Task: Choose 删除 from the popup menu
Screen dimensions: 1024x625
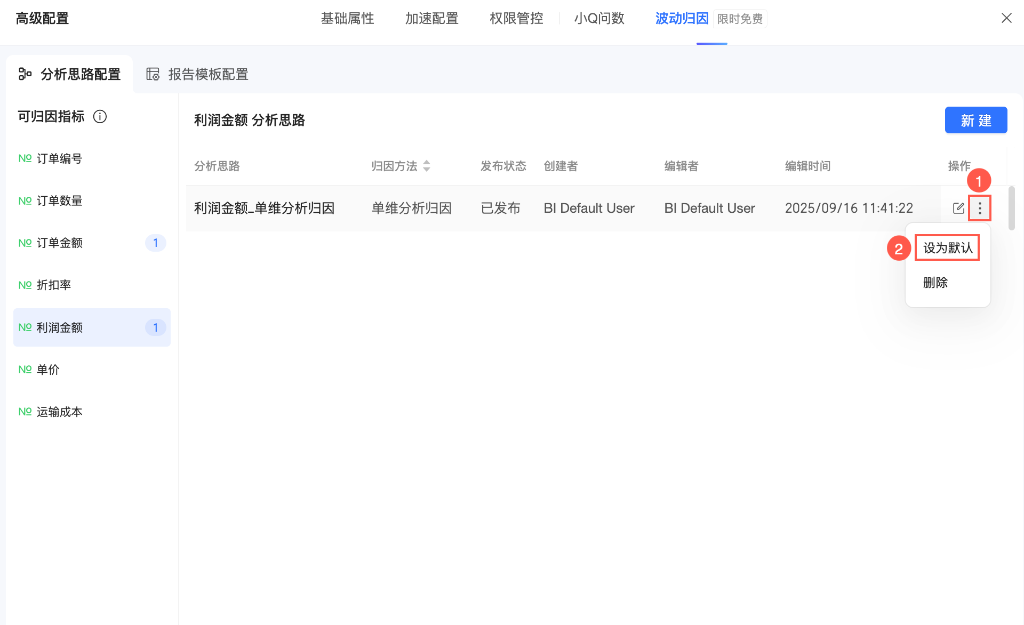Action: pyautogui.click(x=935, y=282)
